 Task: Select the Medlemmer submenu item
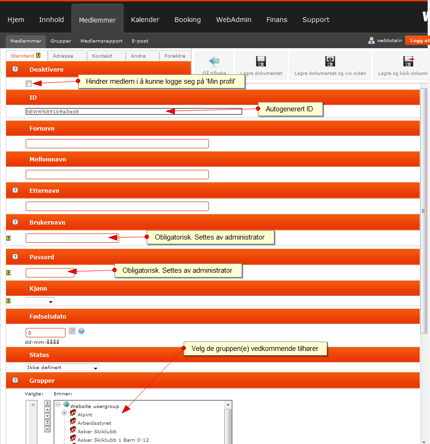click(x=26, y=41)
